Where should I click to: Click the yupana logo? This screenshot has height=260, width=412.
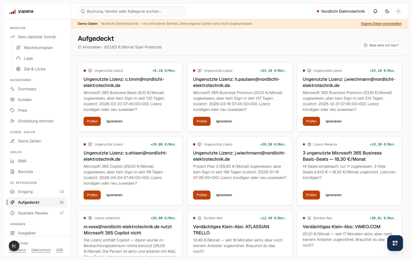click(x=21, y=11)
